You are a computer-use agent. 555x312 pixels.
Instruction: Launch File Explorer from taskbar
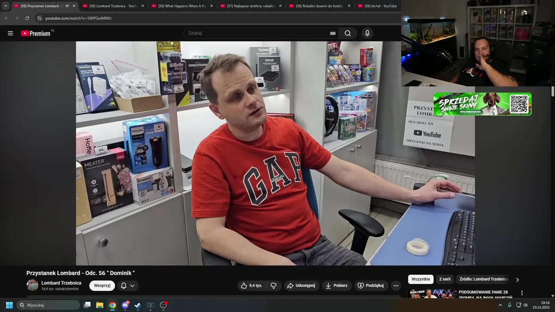coord(100,305)
